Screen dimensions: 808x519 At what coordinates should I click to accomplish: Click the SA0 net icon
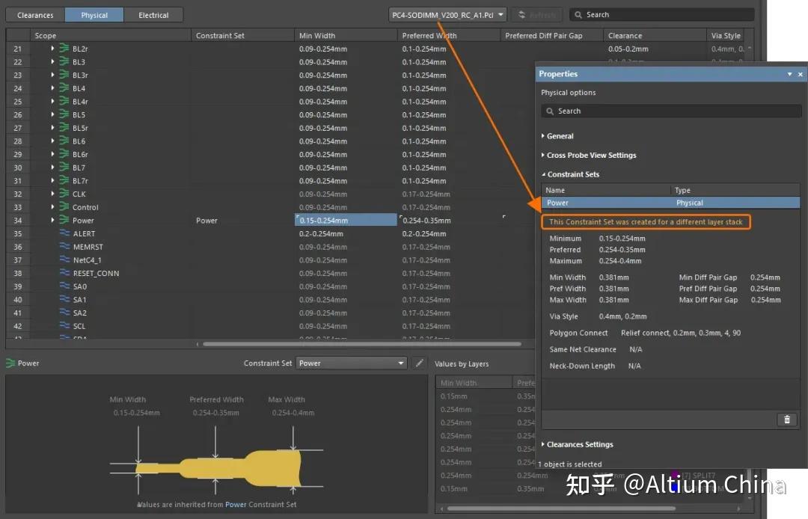pyautogui.click(x=64, y=286)
